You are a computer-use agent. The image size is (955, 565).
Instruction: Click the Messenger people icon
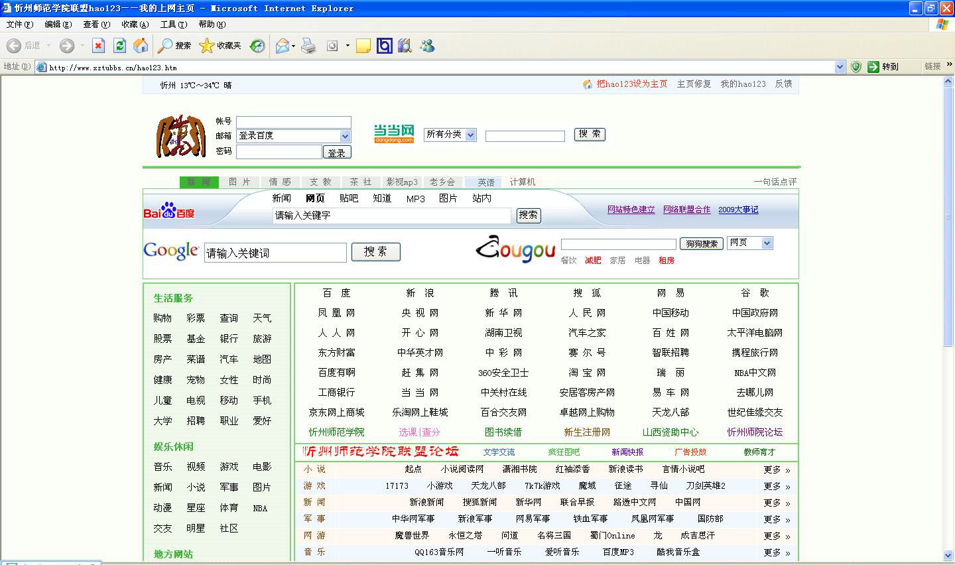click(427, 46)
